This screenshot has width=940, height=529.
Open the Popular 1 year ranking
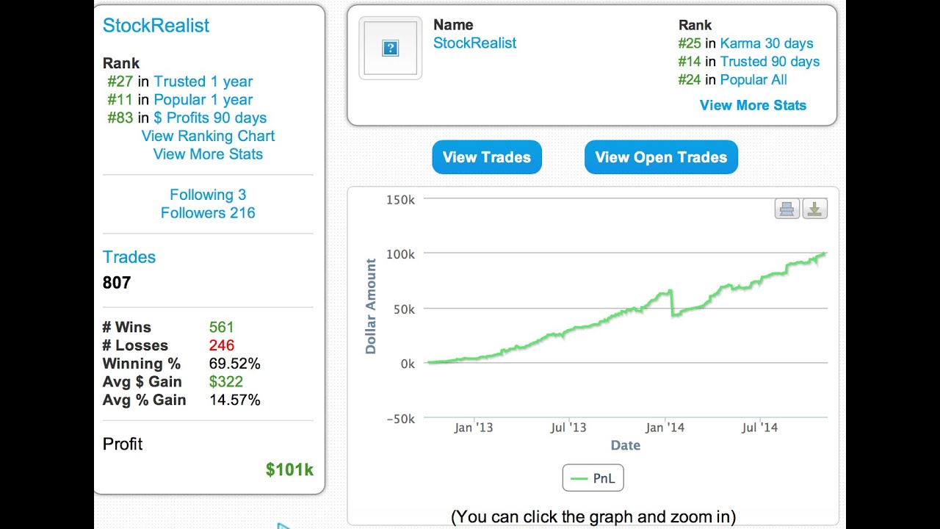pyautogui.click(x=203, y=100)
